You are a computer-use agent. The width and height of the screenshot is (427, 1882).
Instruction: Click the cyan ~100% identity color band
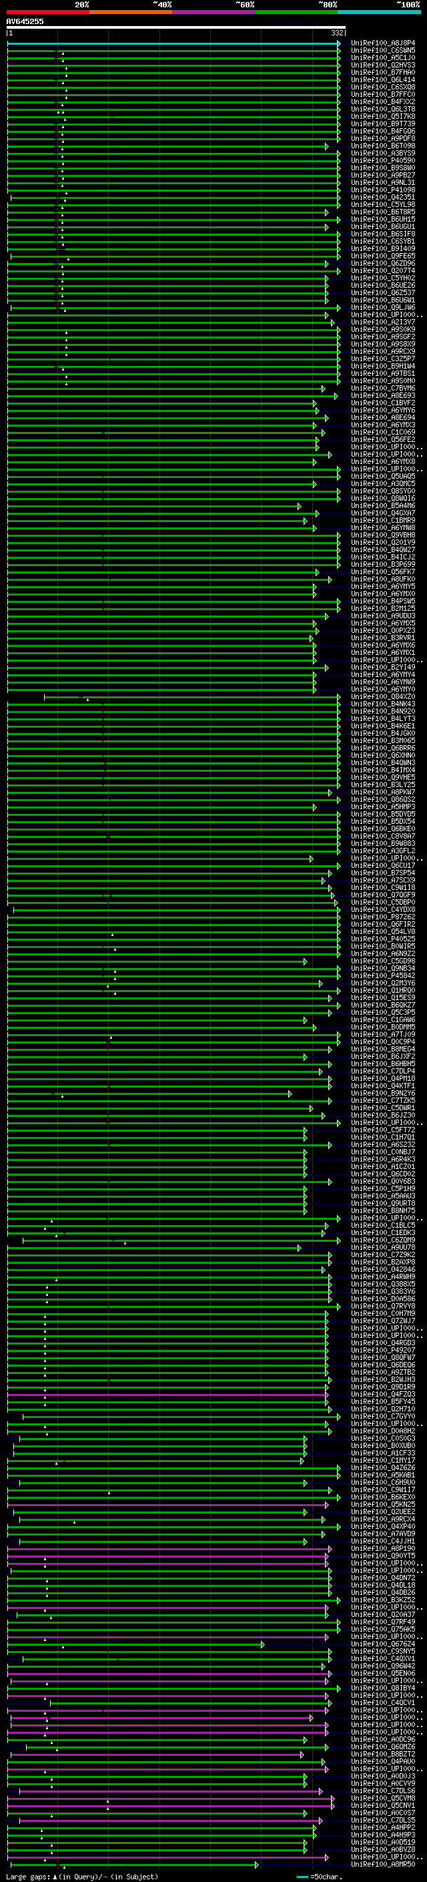tap(379, 12)
